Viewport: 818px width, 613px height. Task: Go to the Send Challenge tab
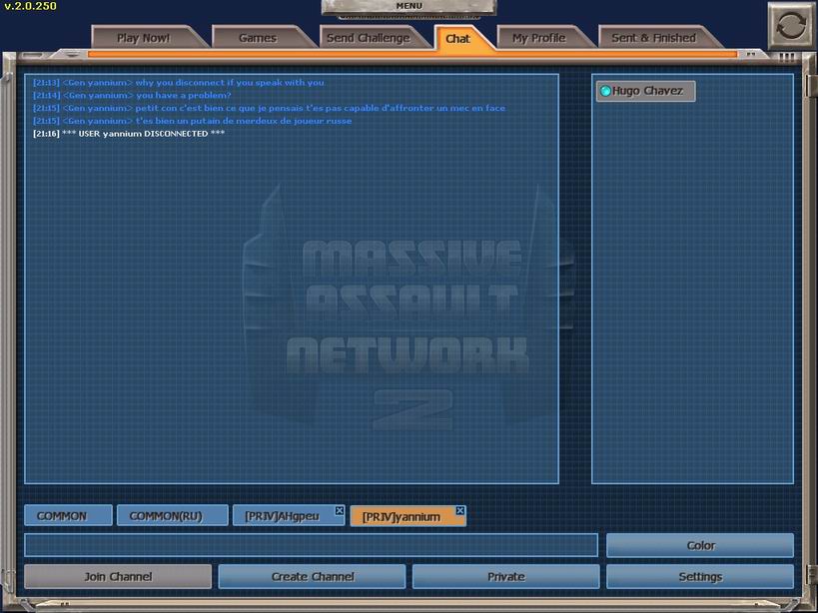pyautogui.click(x=369, y=38)
